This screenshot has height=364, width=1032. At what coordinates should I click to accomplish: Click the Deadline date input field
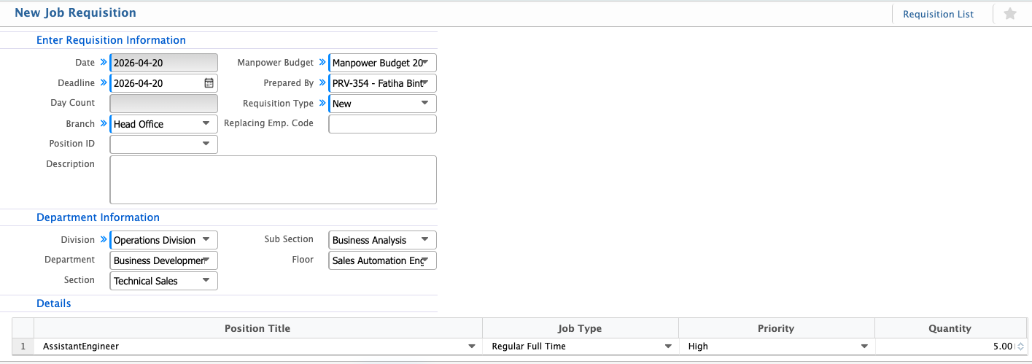pyautogui.click(x=156, y=83)
